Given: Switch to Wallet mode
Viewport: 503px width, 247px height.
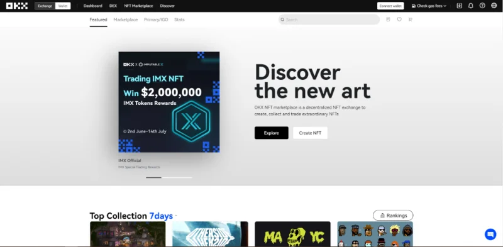Looking at the screenshot, I should [63, 6].
